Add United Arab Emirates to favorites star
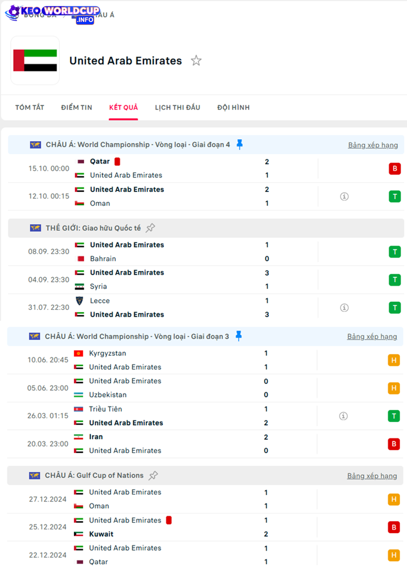The width and height of the screenshot is (407, 568). click(x=196, y=60)
